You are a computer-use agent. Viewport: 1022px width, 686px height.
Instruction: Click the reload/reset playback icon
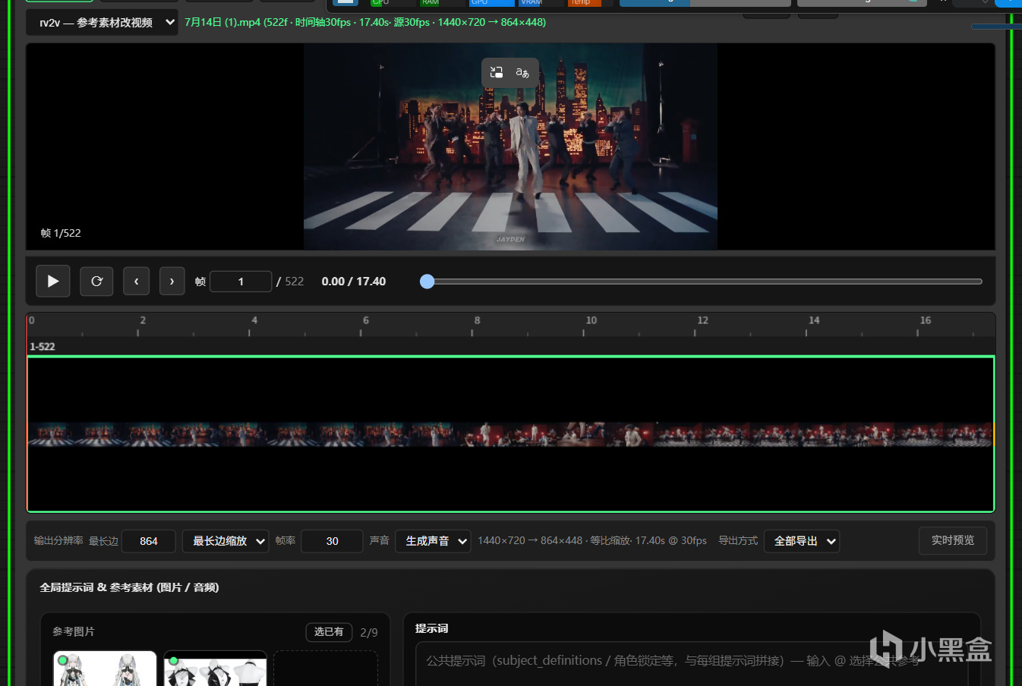(96, 281)
